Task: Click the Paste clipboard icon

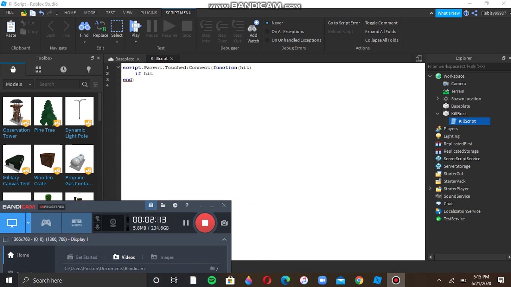Action: (x=11, y=27)
